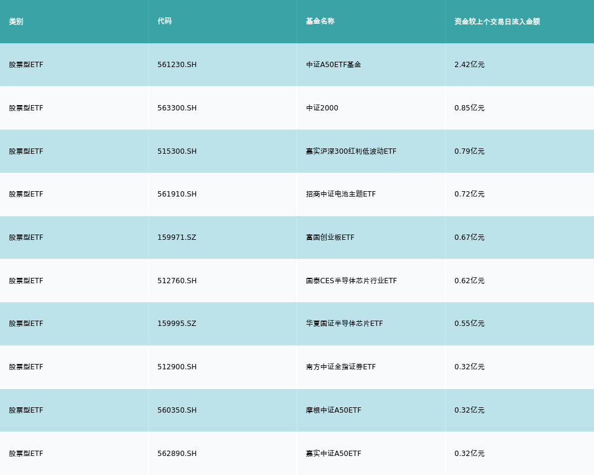The width and height of the screenshot is (594, 475).
Task: Click fund 华夏国证半导体芯片ETF
Action: pos(345,324)
